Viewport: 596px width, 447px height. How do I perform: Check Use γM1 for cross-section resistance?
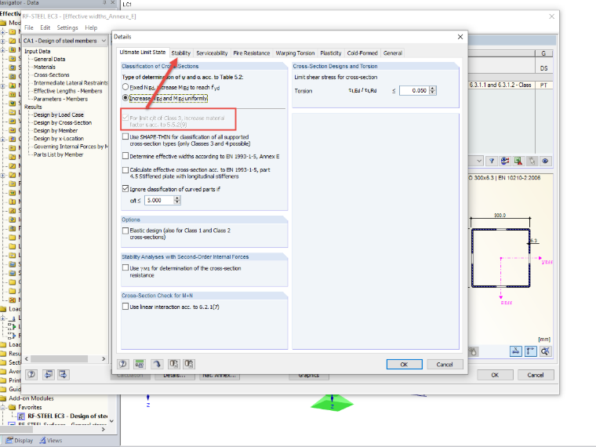click(x=125, y=268)
